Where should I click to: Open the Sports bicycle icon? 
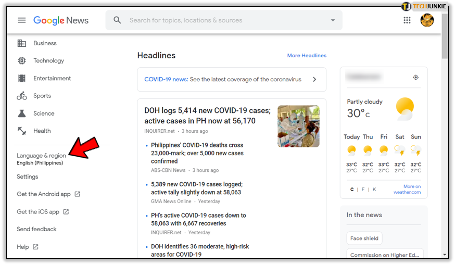pos(22,96)
